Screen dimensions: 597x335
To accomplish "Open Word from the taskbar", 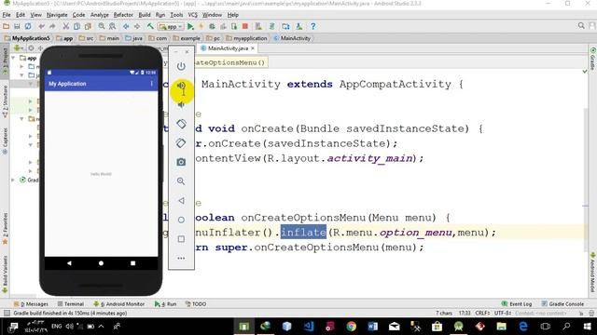I will pyautogui.click(x=373, y=326).
